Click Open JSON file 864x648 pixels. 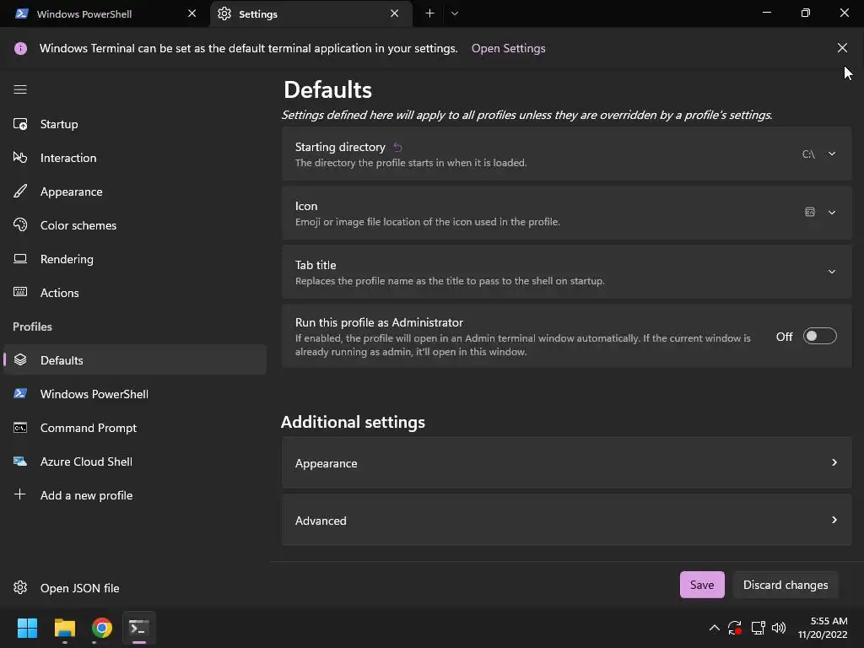[135, 588]
